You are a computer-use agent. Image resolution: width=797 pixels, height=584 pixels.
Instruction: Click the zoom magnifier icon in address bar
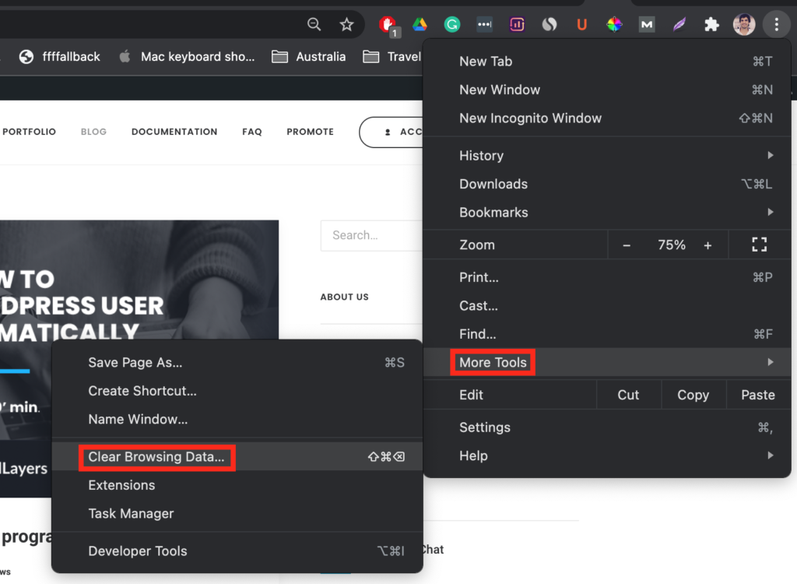pos(314,24)
